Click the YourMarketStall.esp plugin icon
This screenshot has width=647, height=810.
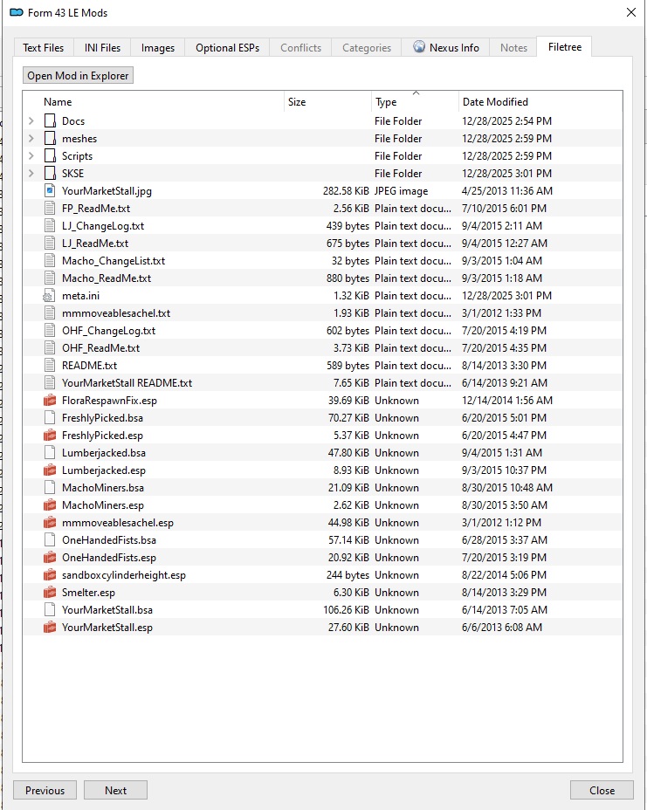tap(50, 628)
